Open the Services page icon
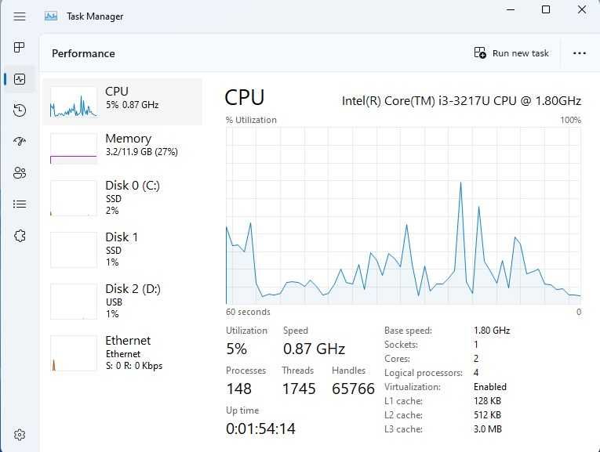600x452 pixels. (20, 236)
